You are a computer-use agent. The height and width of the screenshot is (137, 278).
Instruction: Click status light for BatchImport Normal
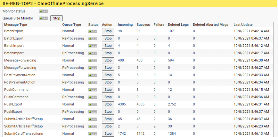[x=93, y=46]
